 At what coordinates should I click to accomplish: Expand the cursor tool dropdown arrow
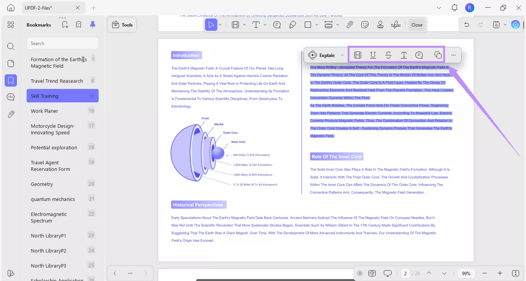(x=220, y=25)
